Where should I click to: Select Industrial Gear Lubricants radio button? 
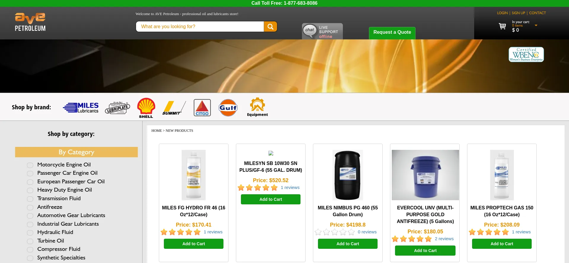click(30, 224)
